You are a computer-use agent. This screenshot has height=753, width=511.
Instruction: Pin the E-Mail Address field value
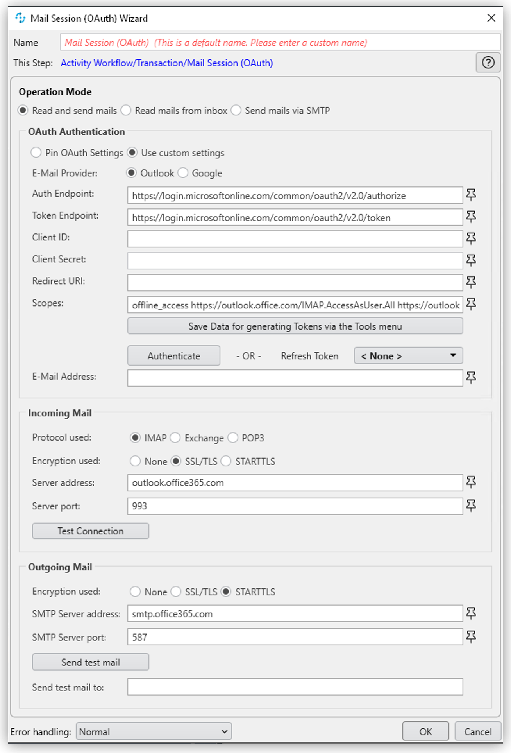pos(471,377)
